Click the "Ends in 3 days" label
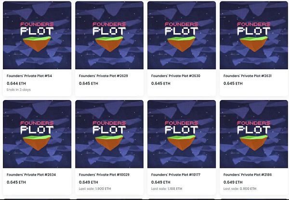 coord(19,90)
